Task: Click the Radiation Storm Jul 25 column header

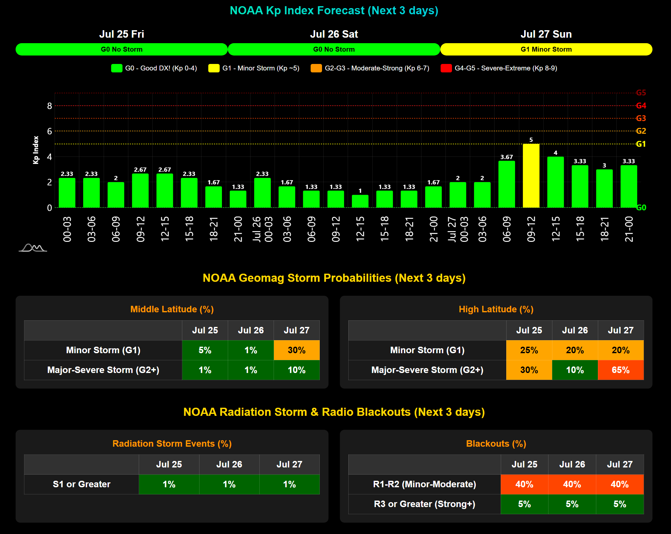Action: click(169, 465)
